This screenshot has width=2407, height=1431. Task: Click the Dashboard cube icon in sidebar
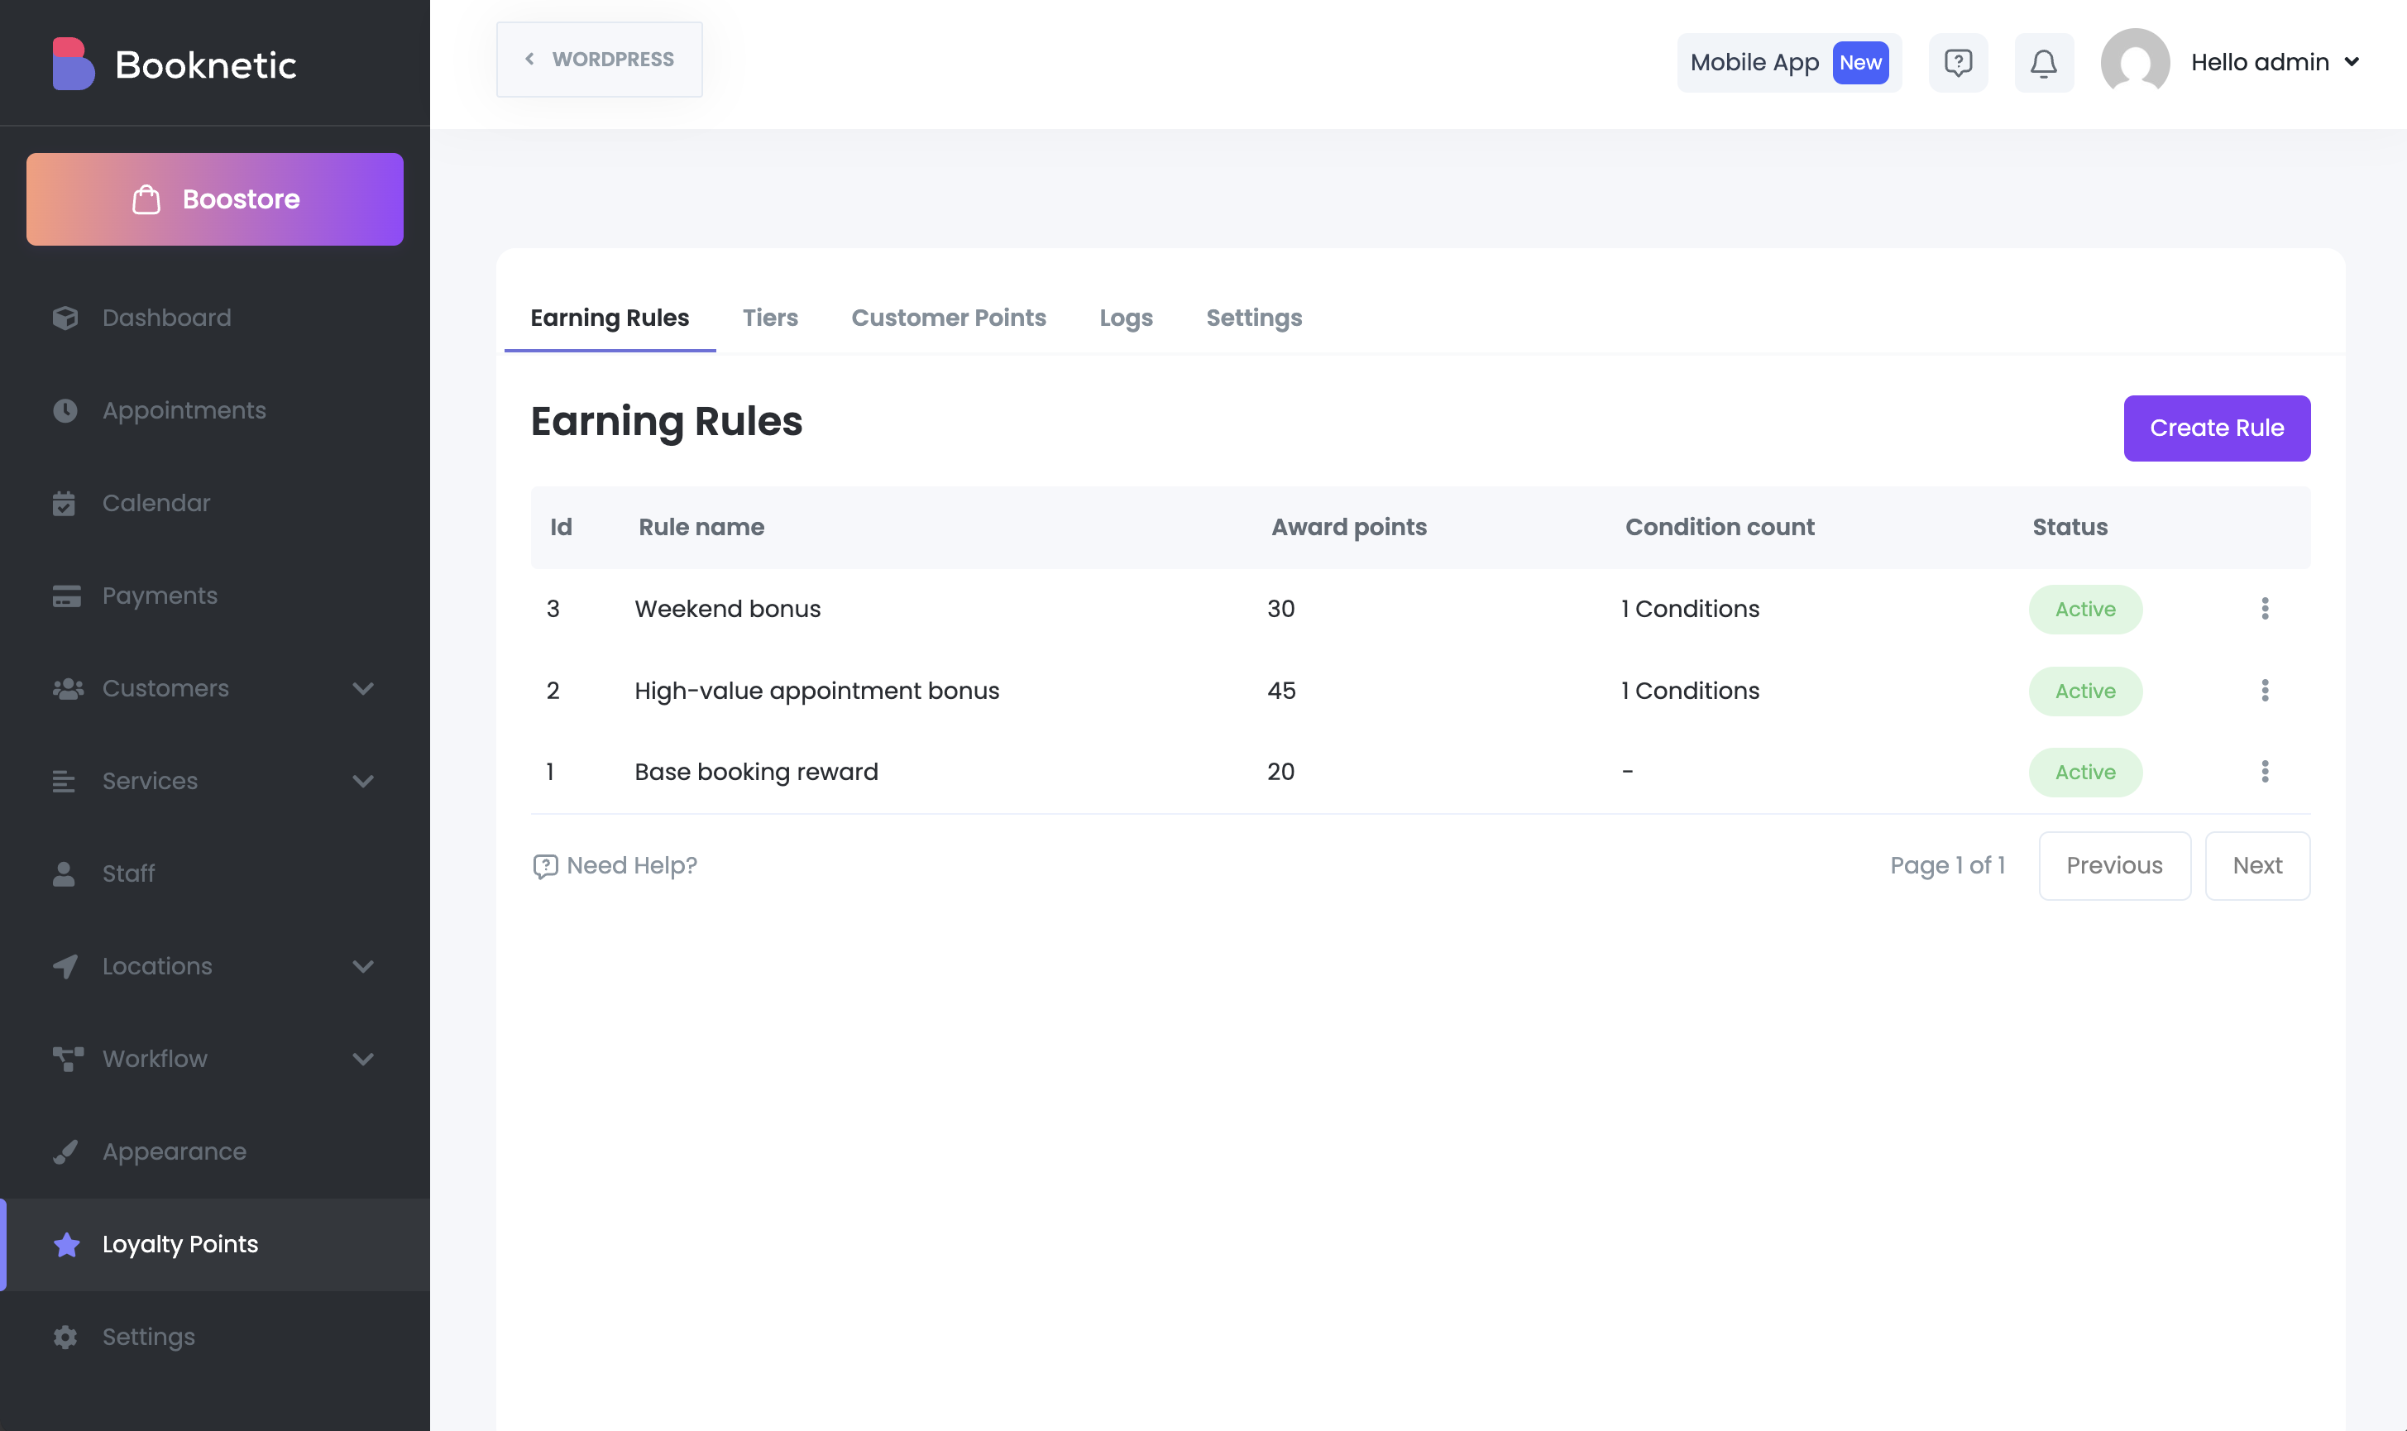point(65,318)
